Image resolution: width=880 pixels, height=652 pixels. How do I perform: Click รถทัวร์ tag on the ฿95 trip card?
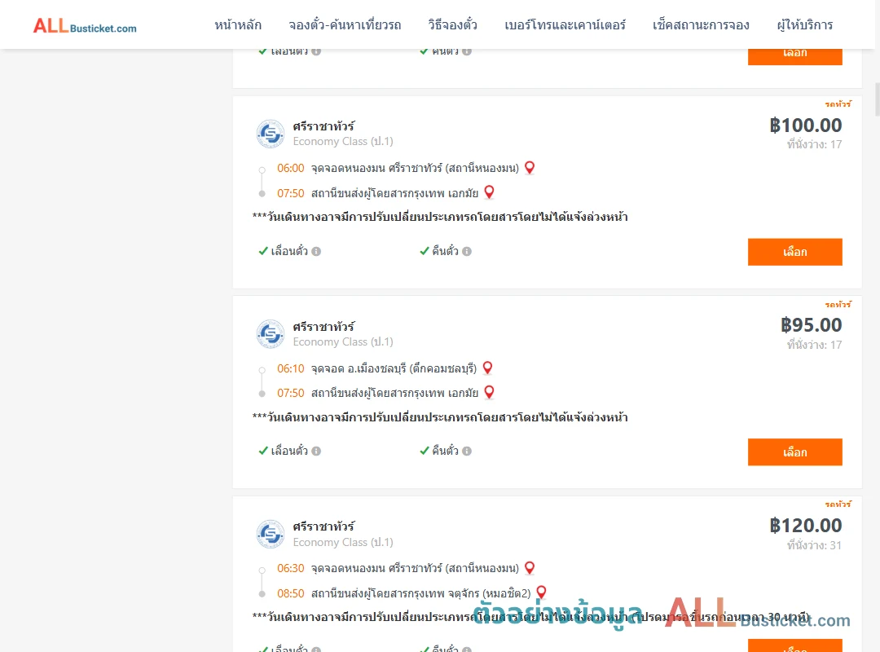(x=838, y=304)
